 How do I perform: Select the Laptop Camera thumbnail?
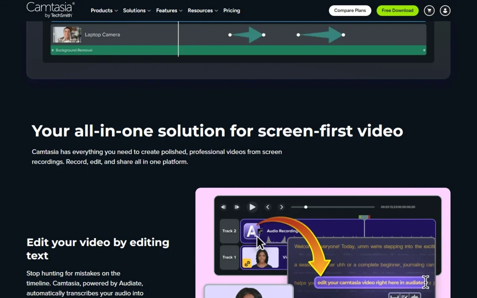coord(67,35)
